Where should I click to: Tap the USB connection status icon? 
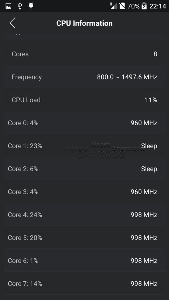coord(20,6)
